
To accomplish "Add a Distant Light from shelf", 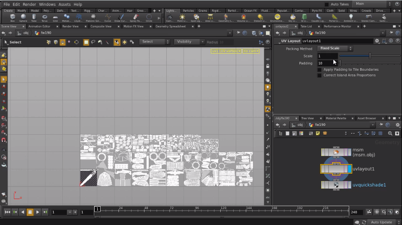I will click(260, 18).
